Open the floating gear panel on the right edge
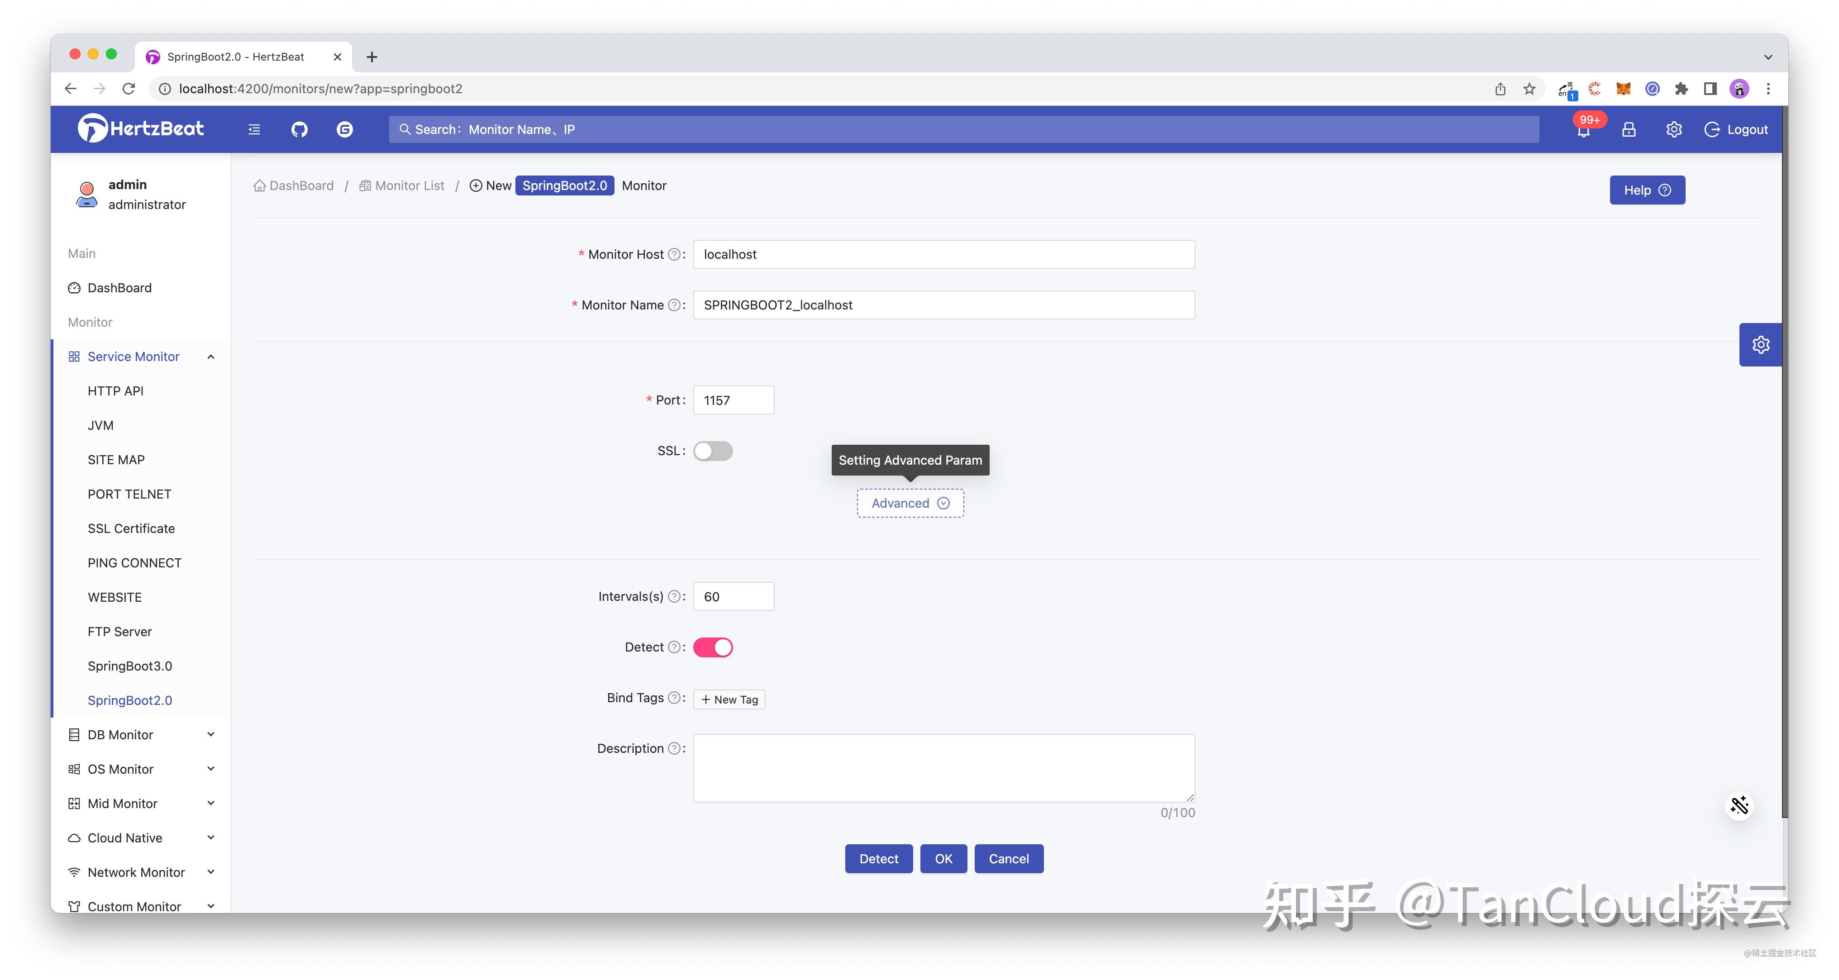This screenshot has height=980, width=1839. coord(1760,344)
